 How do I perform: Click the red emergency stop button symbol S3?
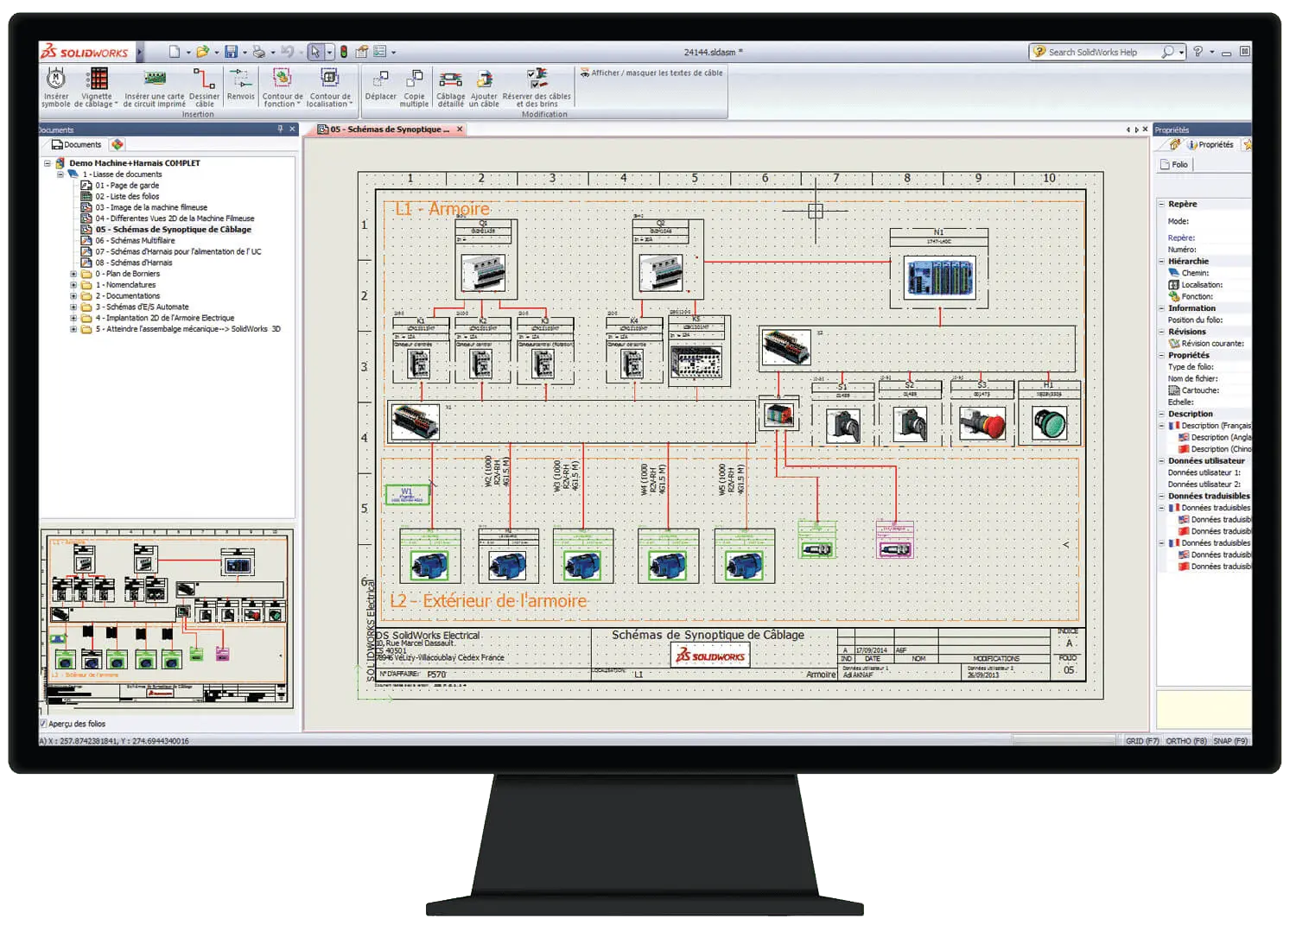point(982,424)
